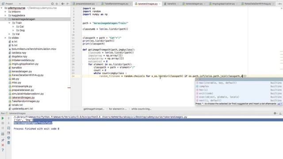Close the KerasDataGenWithAug.py tab
Screen dimensions: 283x159
click(x=273, y=4)
